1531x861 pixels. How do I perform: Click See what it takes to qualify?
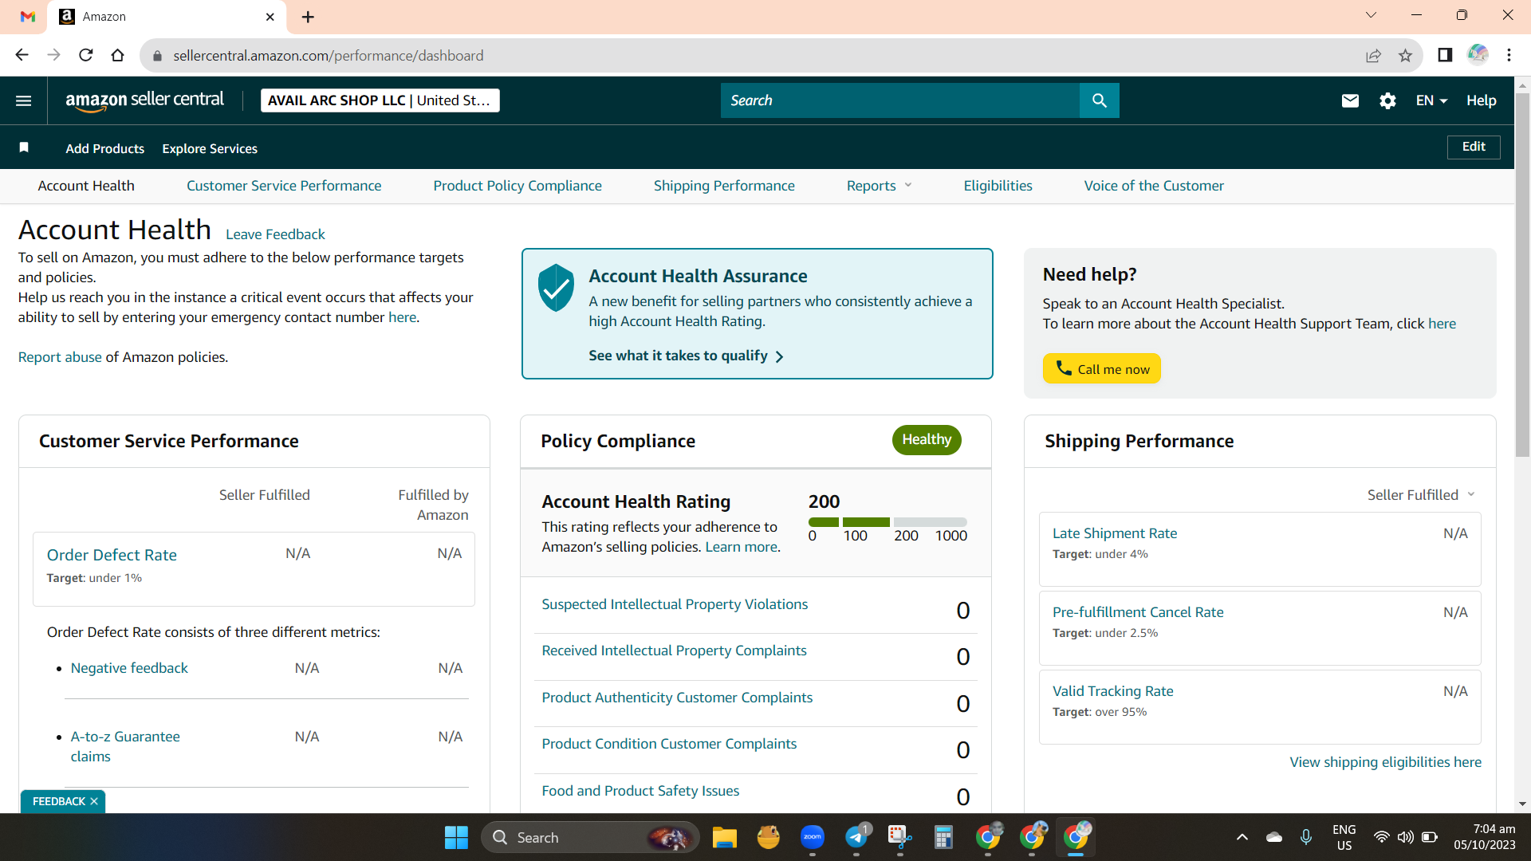tap(686, 356)
